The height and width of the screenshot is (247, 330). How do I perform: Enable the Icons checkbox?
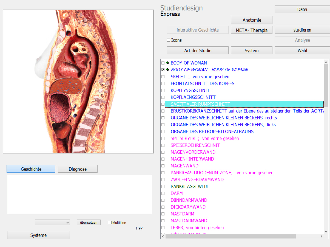pos(169,40)
